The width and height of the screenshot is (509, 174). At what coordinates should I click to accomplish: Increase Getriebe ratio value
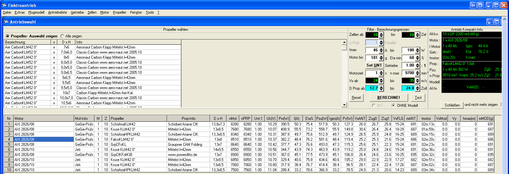point(418,64)
